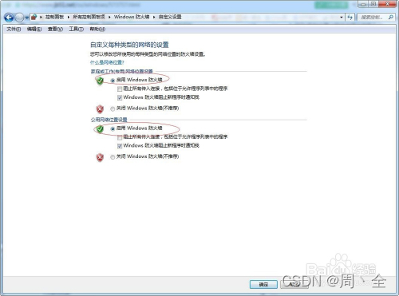Enable Windows firewall for public network
The height and width of the screenshot is (296, 399).
pyautogui.click(x=113, y=128)
